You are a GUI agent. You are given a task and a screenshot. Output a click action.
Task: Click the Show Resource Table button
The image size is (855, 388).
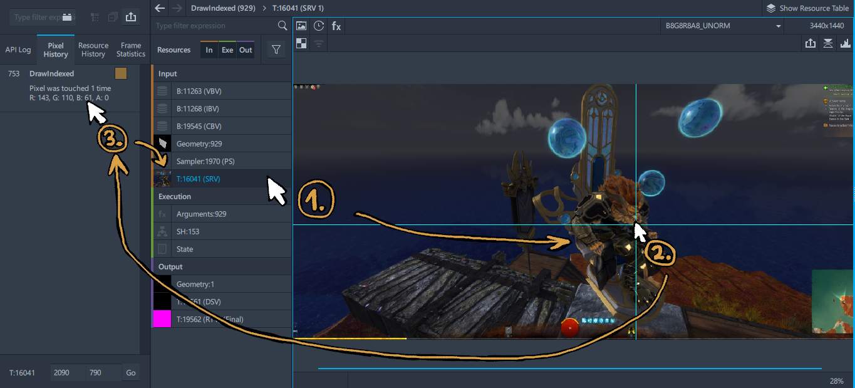click(x=807, y=8)
